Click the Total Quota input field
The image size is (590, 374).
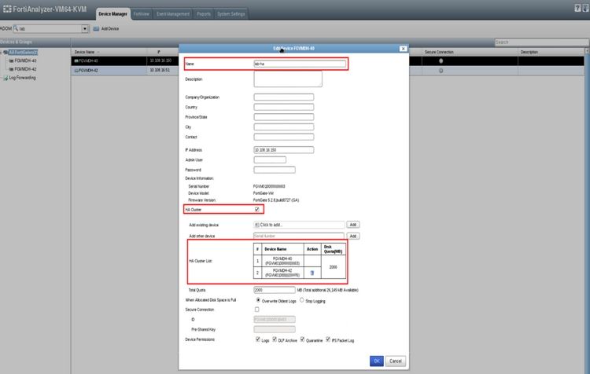pyautogui.click(x=275, y=290)
